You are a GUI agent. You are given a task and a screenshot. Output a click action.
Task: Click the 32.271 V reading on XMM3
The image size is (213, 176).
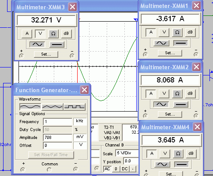[46, 20]
